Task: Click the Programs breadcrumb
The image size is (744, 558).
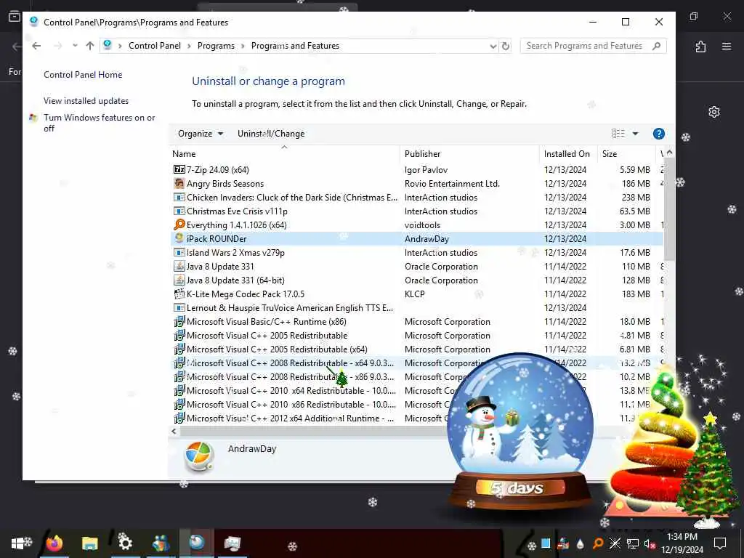Action: click(216, 46)
